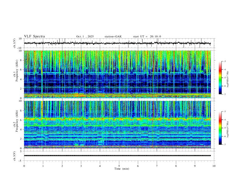Click the time axis tick label "6"
The width and height of the screenshot is (241, 186).
pyautogui.click(x=138, y=166)
